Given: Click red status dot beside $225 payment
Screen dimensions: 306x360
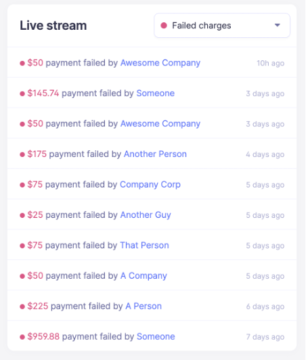Looking at the screenshot, I should tap(22, 307).
